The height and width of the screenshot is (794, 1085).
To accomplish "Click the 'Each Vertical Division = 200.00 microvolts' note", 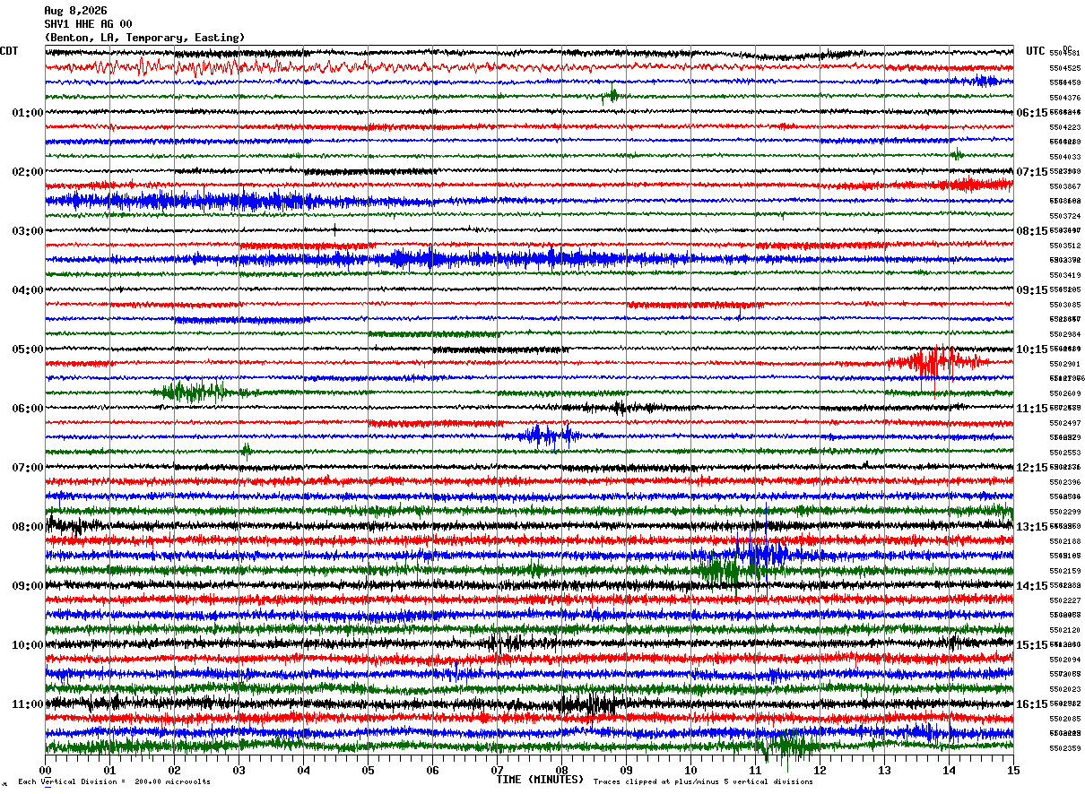I will pos(114,782).
